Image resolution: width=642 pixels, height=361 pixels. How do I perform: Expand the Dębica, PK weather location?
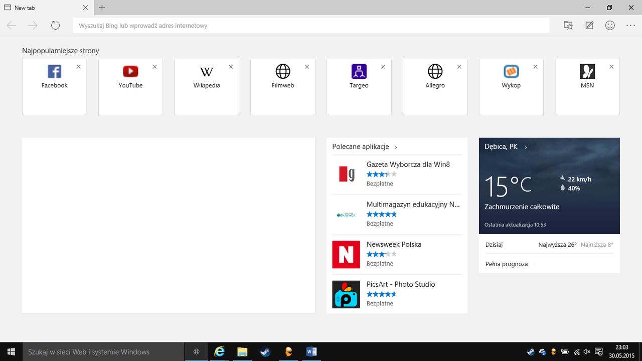click(x=506, y=147)
